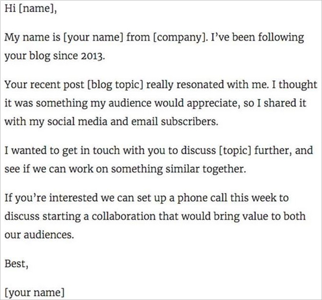Click the words 'If you're interested'

click(x=51, y=198)
